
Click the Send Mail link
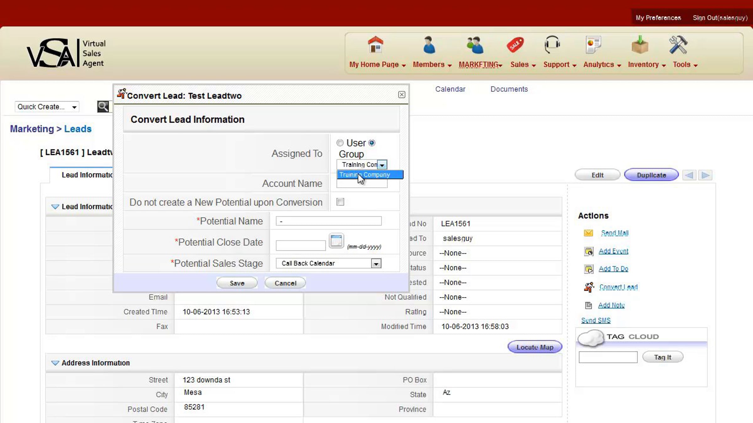[614, 233]
